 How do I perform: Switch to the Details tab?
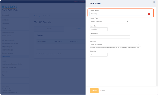pyautogui.click(x=49, y=29)
